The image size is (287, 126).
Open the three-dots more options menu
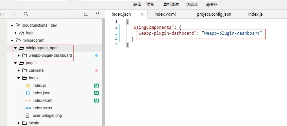point(74,14)
